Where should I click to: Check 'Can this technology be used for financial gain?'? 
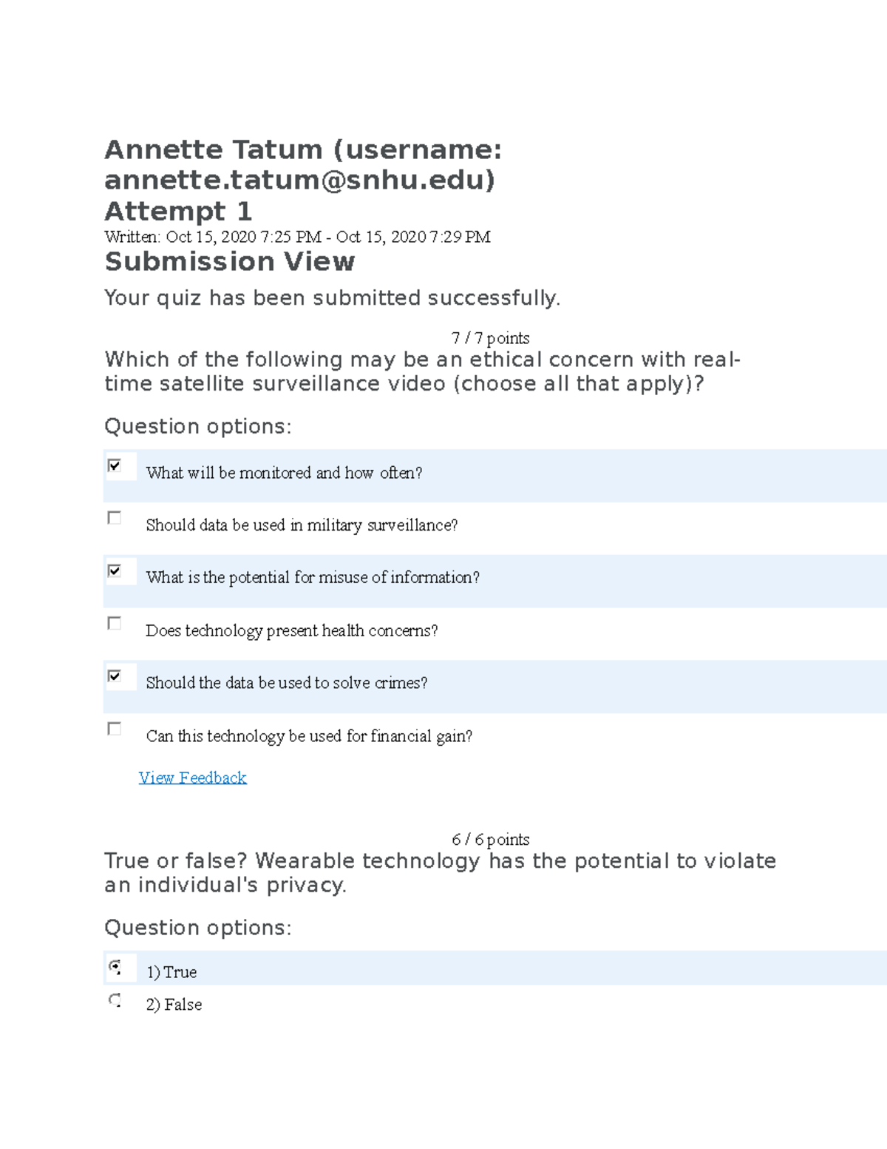click(x=115, y=729)
